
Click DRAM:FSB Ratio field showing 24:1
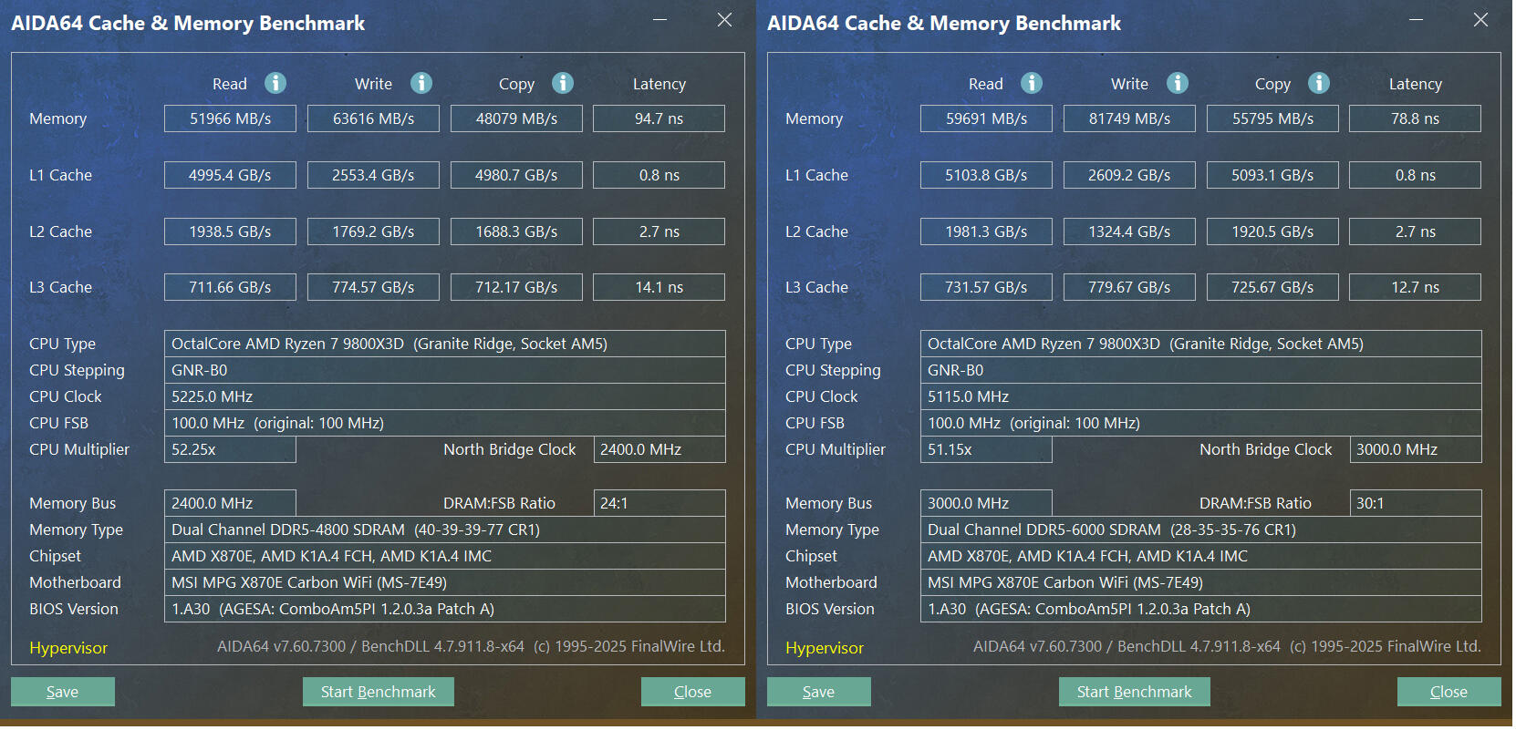coord(659,503)
